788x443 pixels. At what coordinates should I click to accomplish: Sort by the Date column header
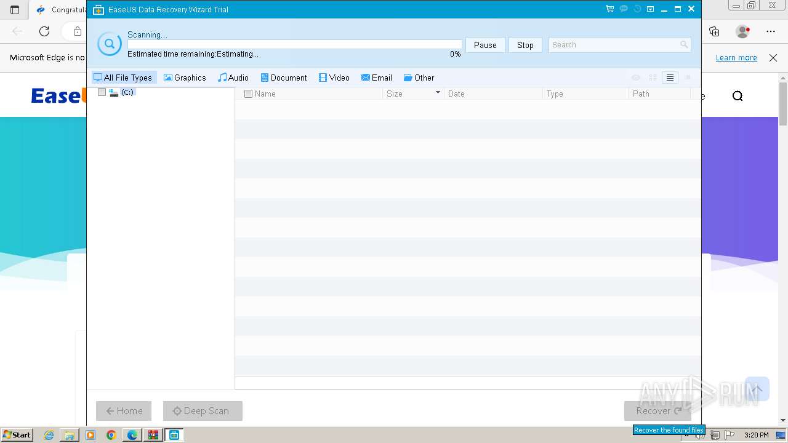coord(456,94)
